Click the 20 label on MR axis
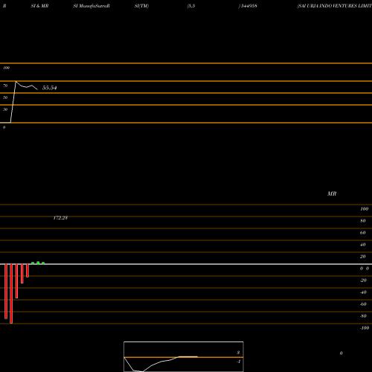This screenshot has width=372, height=372. coord(363,257)
